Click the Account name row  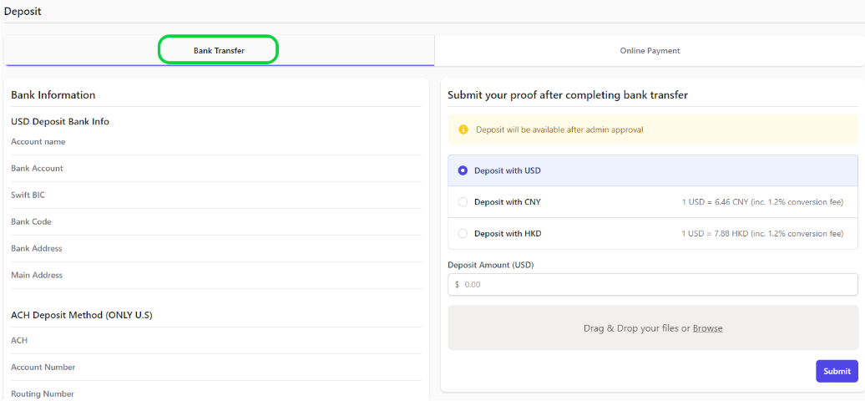click(x=216, y=142)
